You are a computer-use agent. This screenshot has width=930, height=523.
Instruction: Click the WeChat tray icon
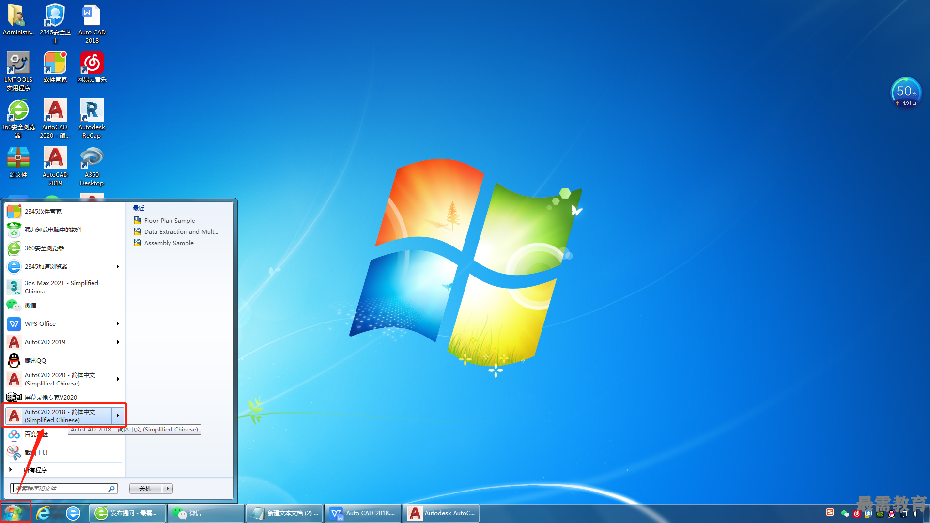845,513
